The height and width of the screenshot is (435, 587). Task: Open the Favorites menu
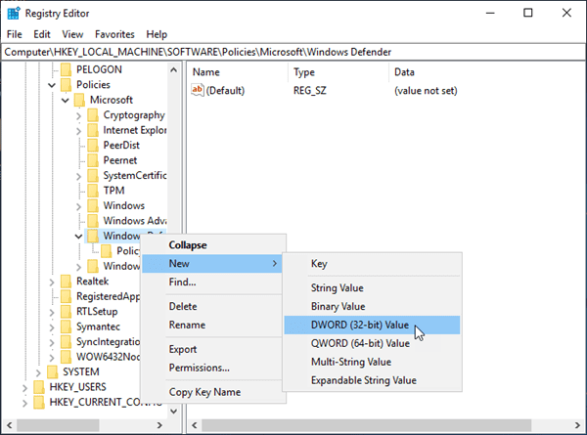(114, 34)
